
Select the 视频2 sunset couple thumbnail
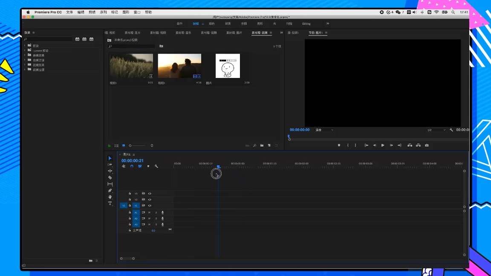(179, 66)
